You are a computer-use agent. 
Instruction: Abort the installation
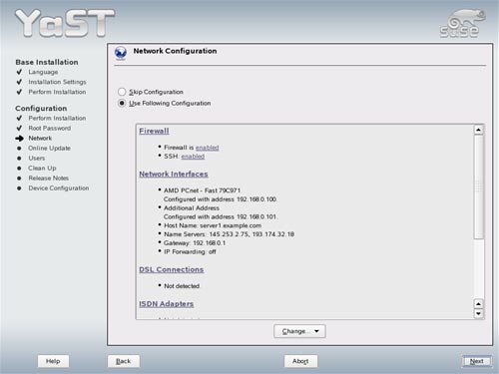tap(300, 361)
